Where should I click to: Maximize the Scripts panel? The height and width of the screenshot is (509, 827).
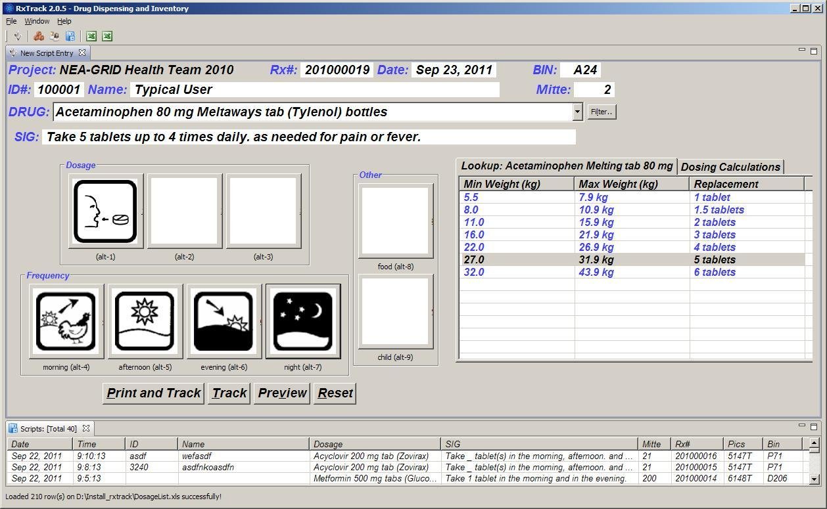[x=813, y=427]
